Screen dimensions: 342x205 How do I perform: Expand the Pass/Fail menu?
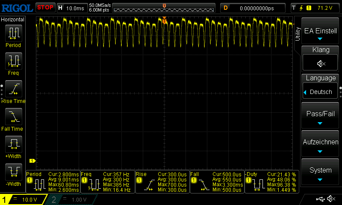click(x=321, y=116)
